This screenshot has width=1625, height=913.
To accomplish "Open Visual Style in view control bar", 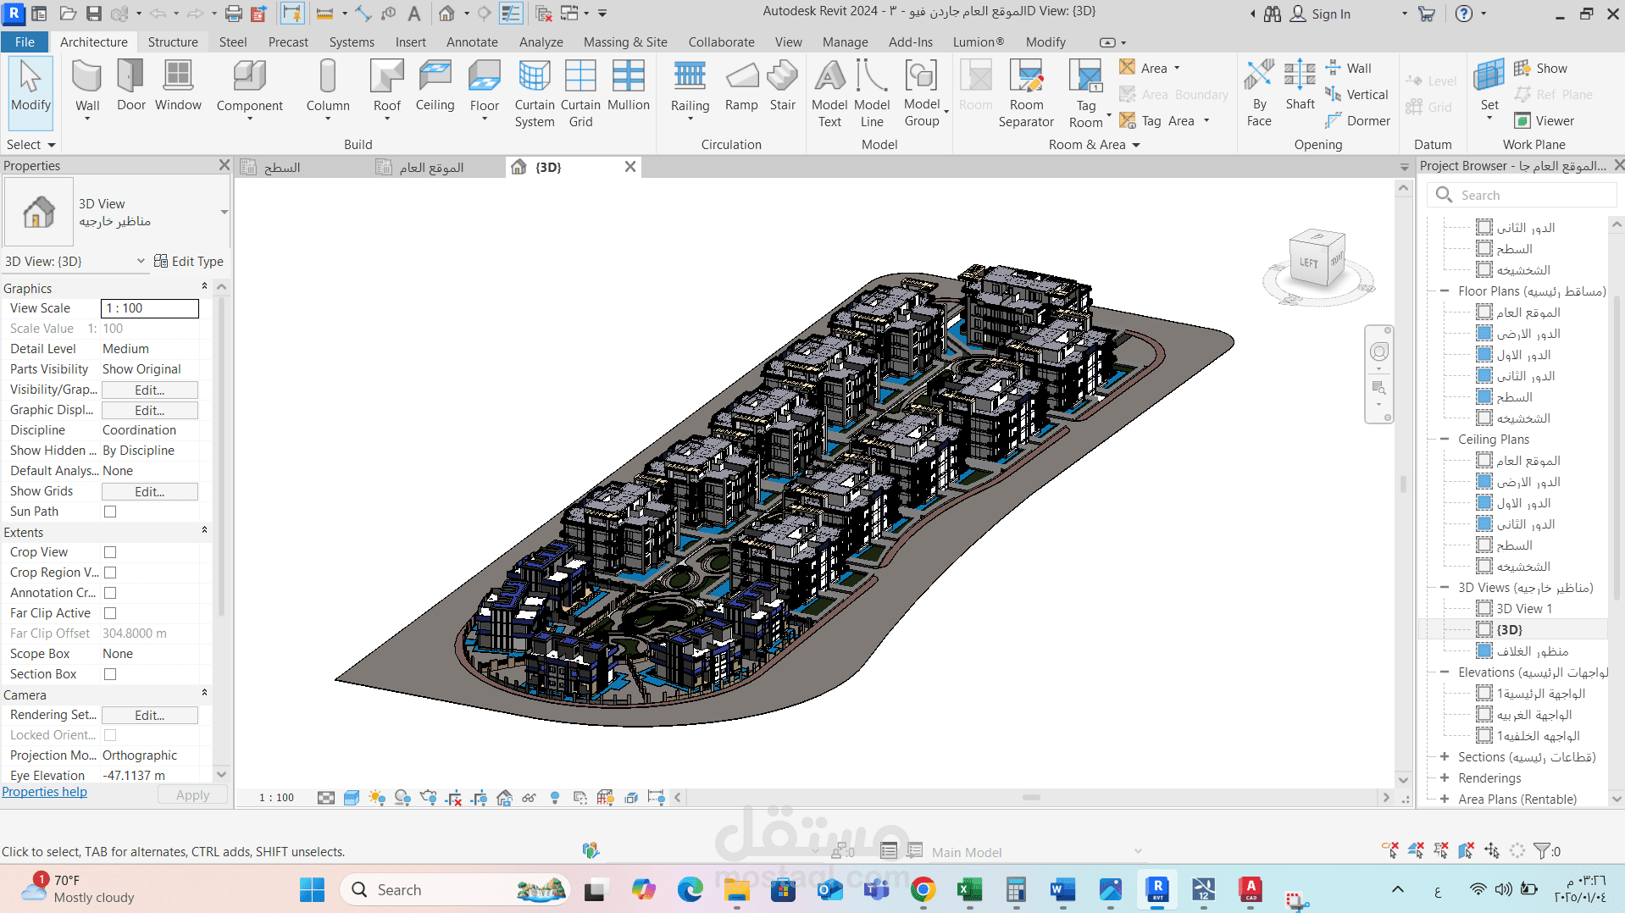I will click(352, 798).
